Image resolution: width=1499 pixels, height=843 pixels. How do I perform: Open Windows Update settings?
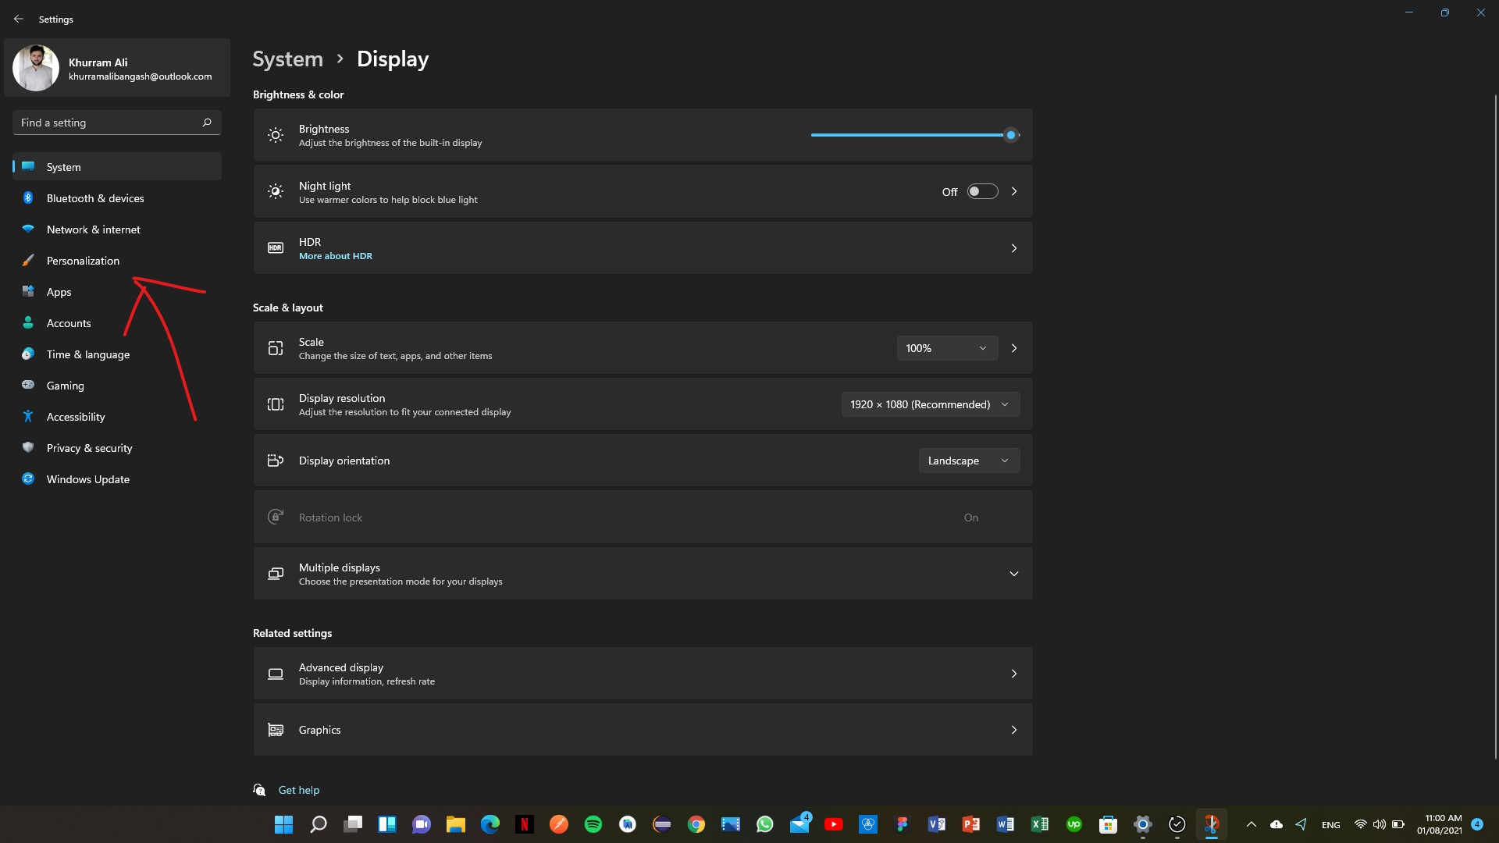coord(87,478)
